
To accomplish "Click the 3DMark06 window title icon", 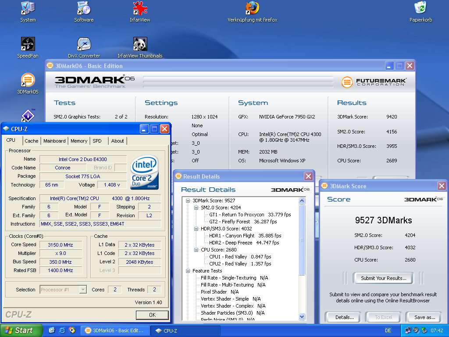I will tap(50, 66).
